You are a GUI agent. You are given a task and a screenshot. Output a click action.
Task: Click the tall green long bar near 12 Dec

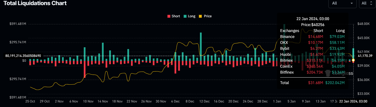point(201,46)
